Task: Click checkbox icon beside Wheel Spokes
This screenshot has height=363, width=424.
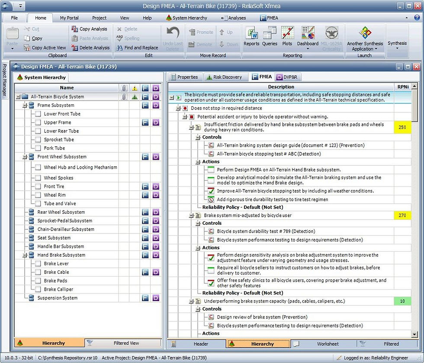Action: (x=38, y=178)
